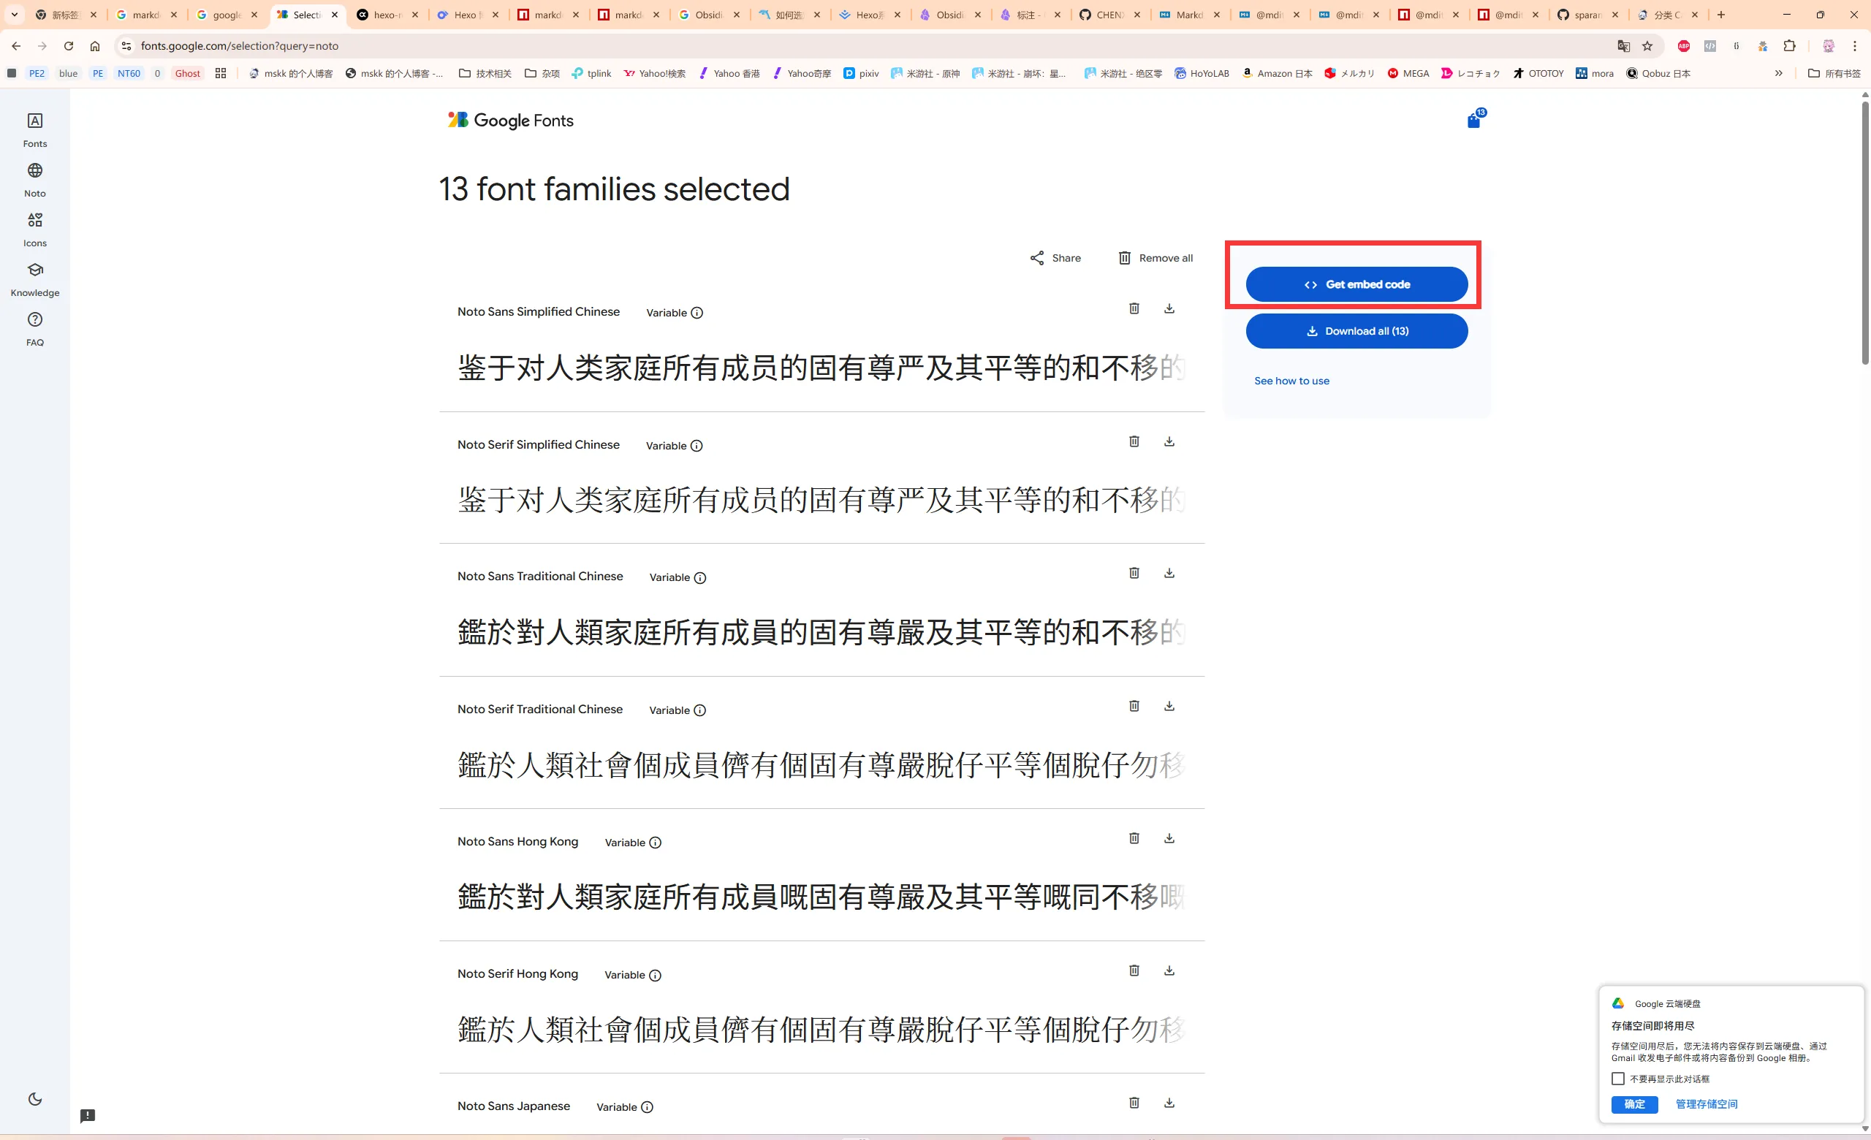Remove Noto Serif Hong Kong font
This screenshot has height=1140, width=1871.
coord(1134,970)
